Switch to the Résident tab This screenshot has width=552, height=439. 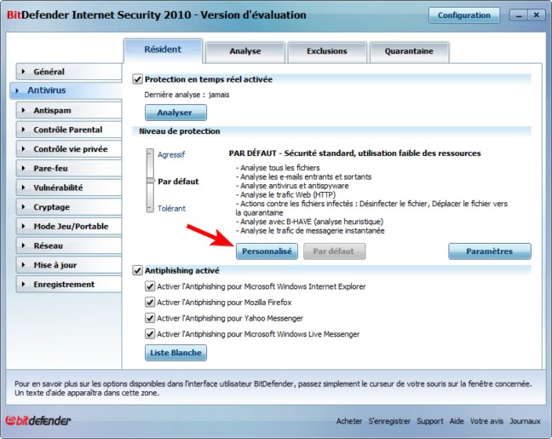(163, 49)
